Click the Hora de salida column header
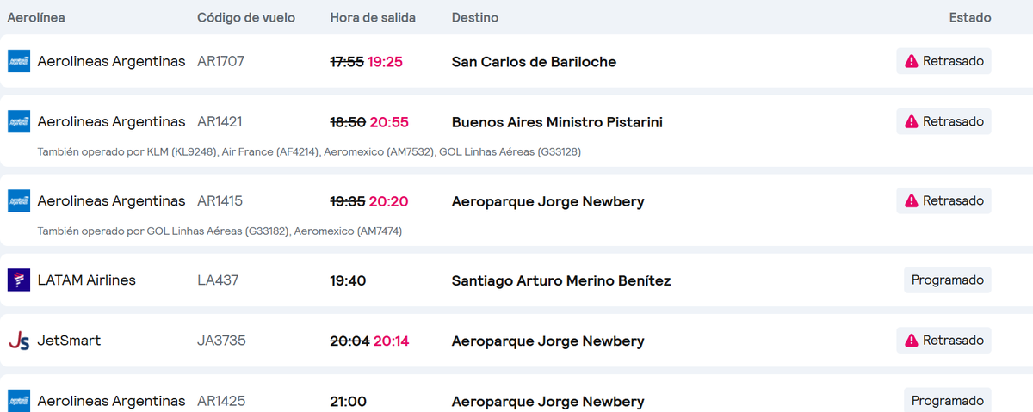This screenshot has height=412, width=1033. point(371,17)
